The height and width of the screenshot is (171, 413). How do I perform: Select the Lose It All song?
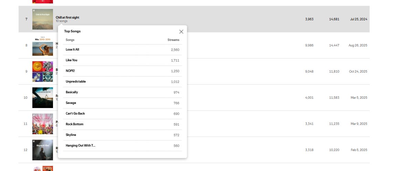(x=72, y=50)
